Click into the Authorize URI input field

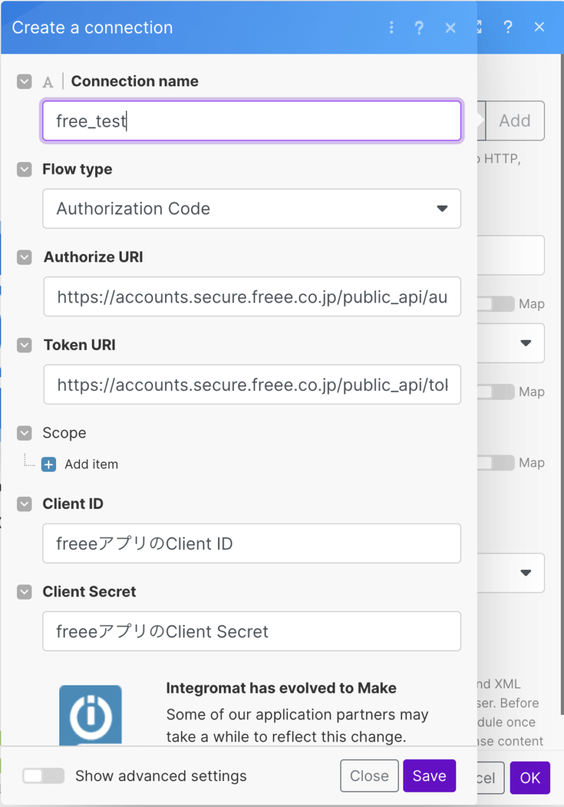tap(251, 296)
